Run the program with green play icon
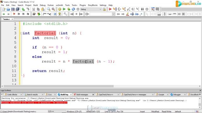This screenshot has width=202, height=113. [64, 9]
